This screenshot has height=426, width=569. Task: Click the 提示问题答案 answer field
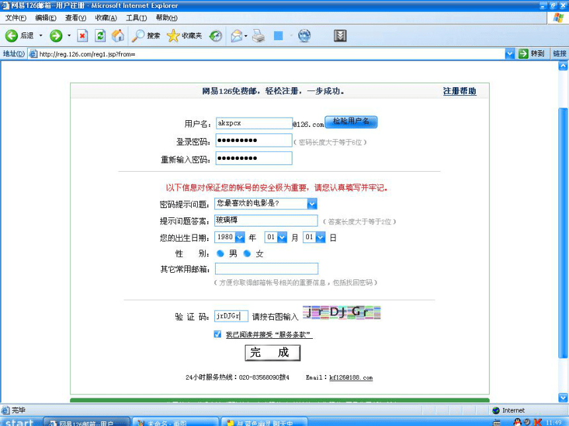click(266, 221)
